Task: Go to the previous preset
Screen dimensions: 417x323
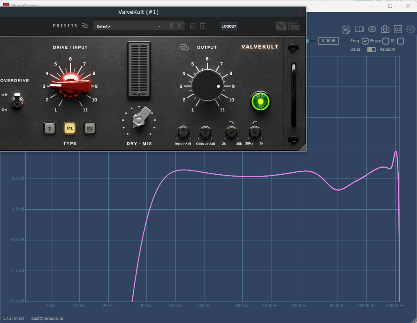Action: (x=171, y=26)
